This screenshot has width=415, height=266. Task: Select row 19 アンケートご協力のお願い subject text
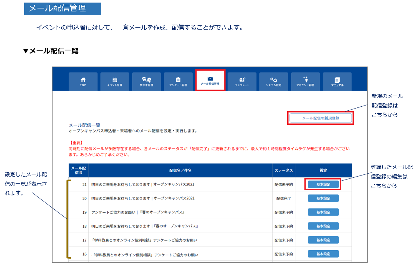click(138, 212)
